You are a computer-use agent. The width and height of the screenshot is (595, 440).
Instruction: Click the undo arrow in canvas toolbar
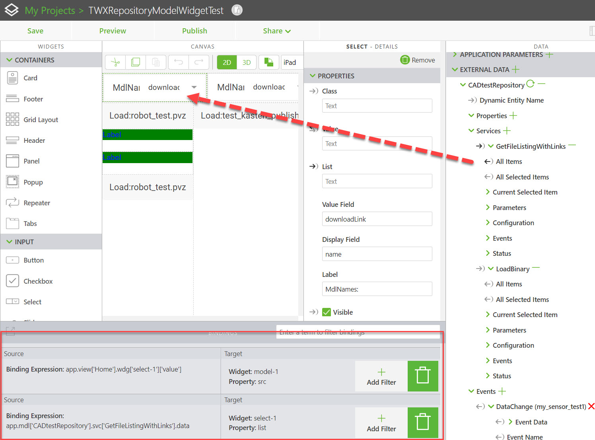(x=179, y=62)
